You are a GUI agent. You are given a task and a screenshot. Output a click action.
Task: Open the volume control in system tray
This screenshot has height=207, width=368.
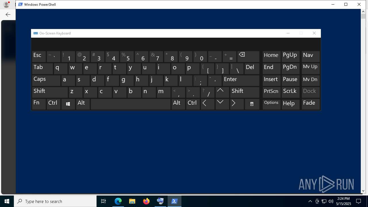[x=331, y=201]
